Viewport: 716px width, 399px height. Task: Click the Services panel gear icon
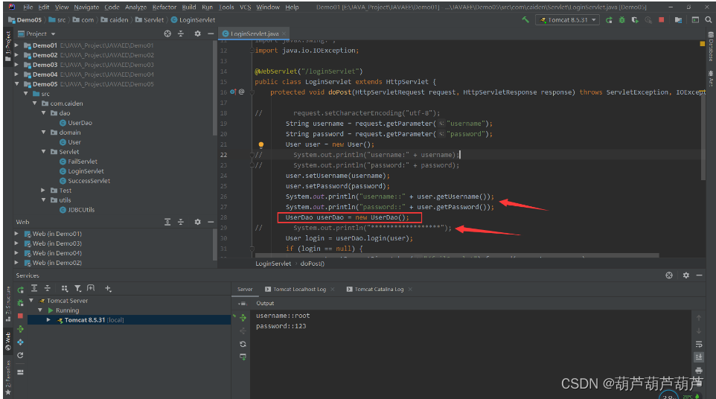[x=686, y=275]
